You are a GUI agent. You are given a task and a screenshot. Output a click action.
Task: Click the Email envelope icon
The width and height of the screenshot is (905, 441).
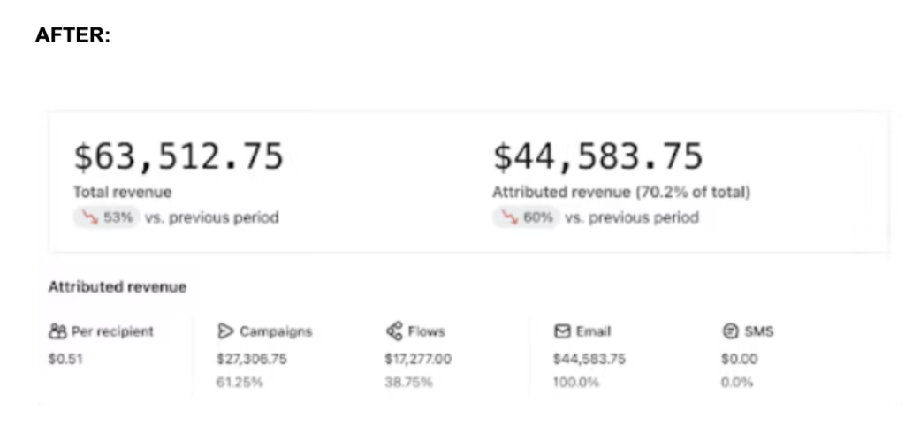coord(562,331)
